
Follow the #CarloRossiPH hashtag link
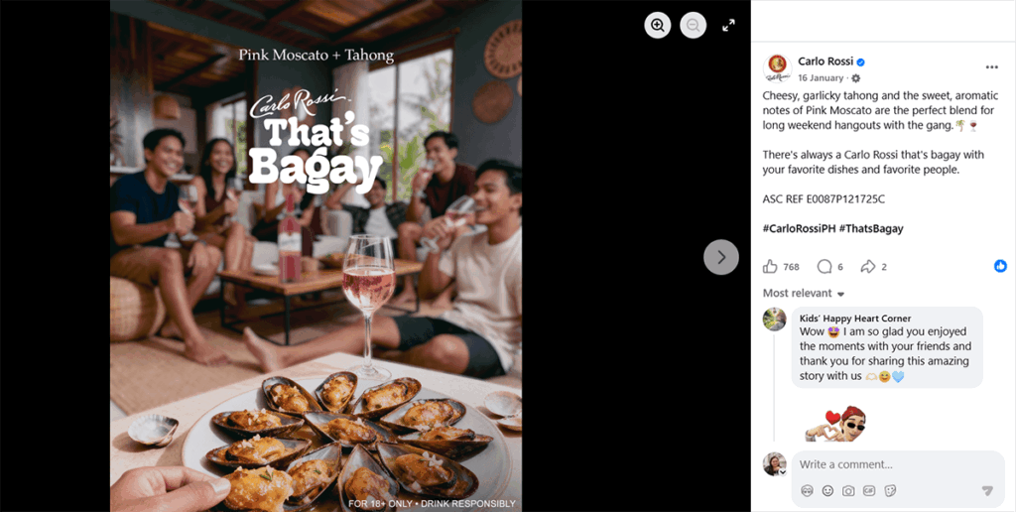(798, 228)
